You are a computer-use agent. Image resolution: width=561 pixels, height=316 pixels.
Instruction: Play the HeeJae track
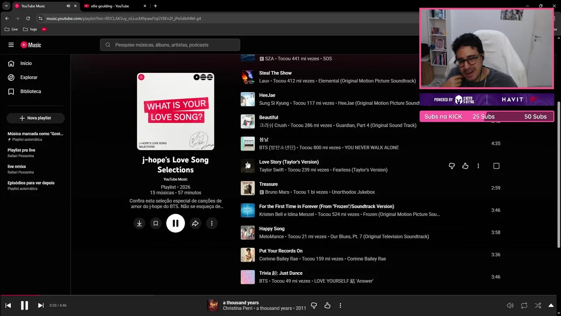pyautogui.click(x=248, y=99)
